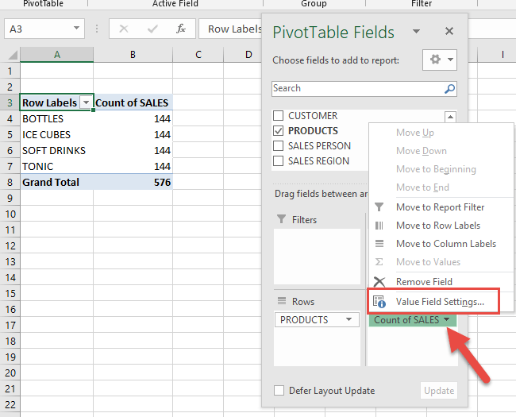Check the CUSTOMER field checkbox
This screenshot has height=417, width=516.
pos(279,116)
